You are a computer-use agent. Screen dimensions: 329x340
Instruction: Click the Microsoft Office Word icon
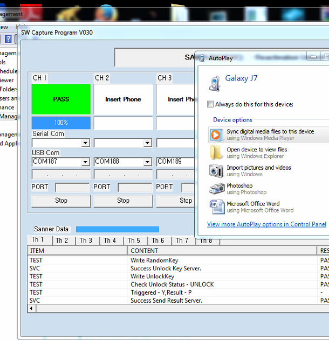click(x=216, y=206)
